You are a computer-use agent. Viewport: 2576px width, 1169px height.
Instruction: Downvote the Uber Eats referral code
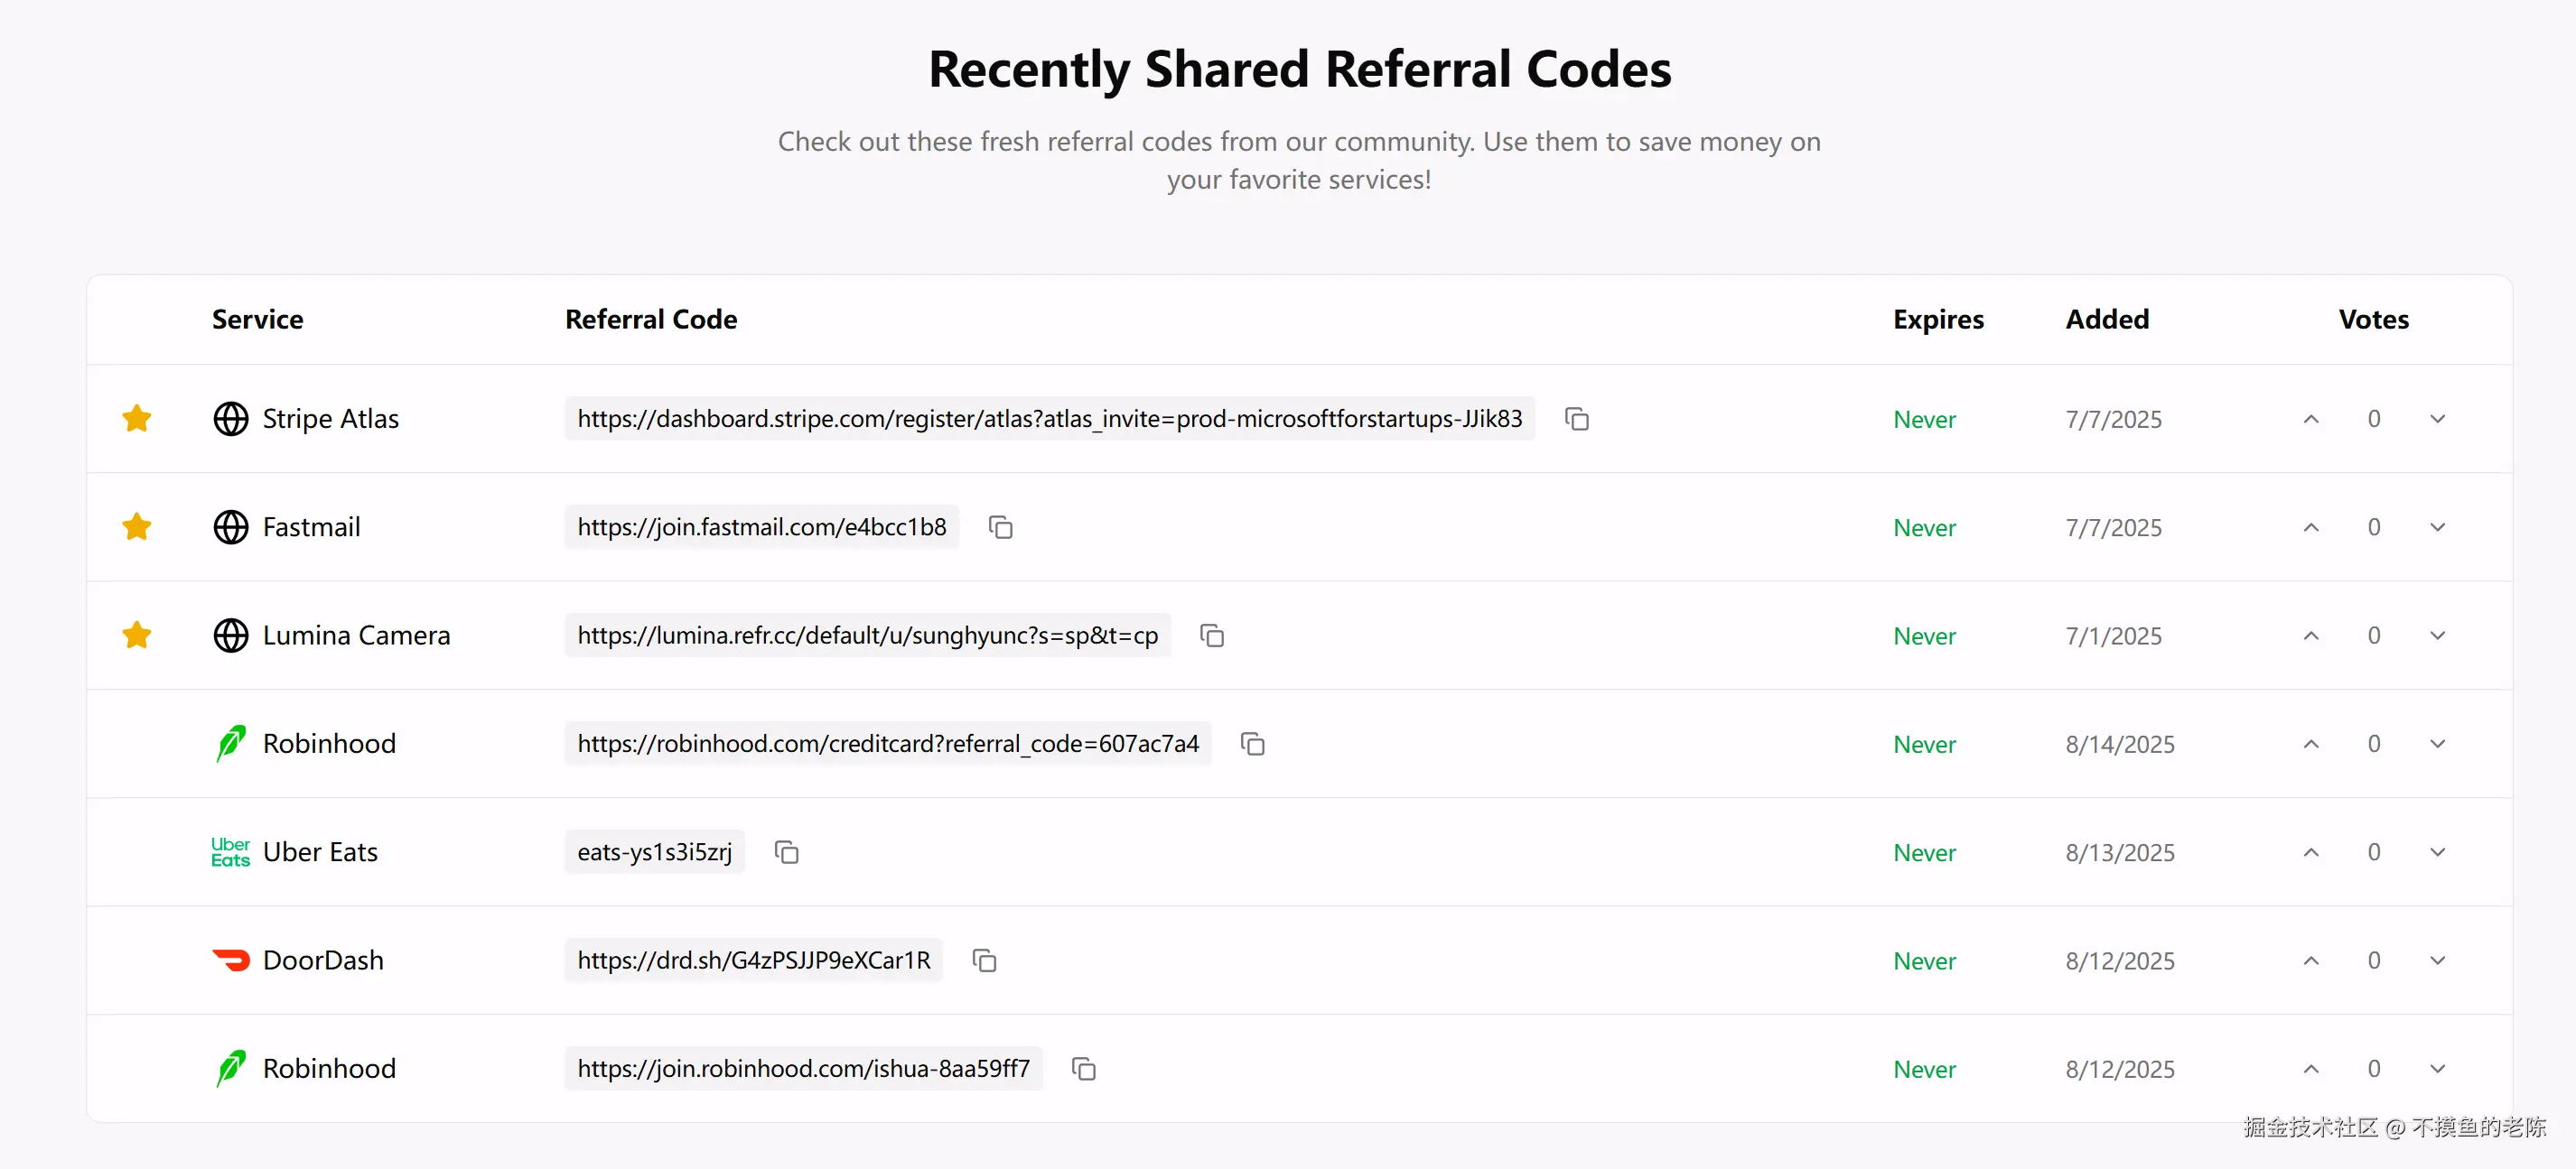tap(2437, 852)
